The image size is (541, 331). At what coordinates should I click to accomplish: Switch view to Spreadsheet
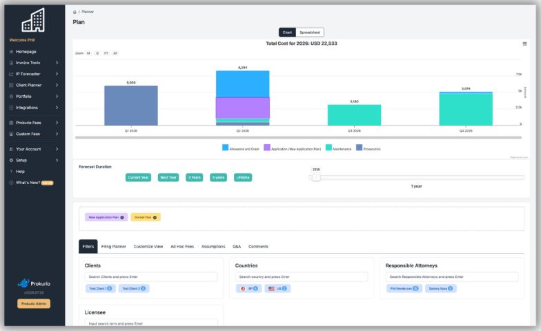pyautogui.click(x=309, y=32)
